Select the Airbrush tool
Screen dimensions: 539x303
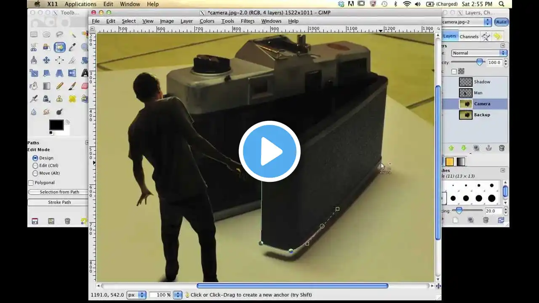tap(34, 99)
